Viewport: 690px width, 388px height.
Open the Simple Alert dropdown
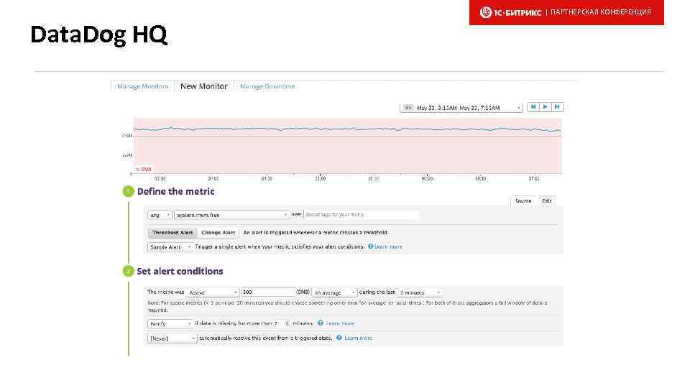pos(170,247)
